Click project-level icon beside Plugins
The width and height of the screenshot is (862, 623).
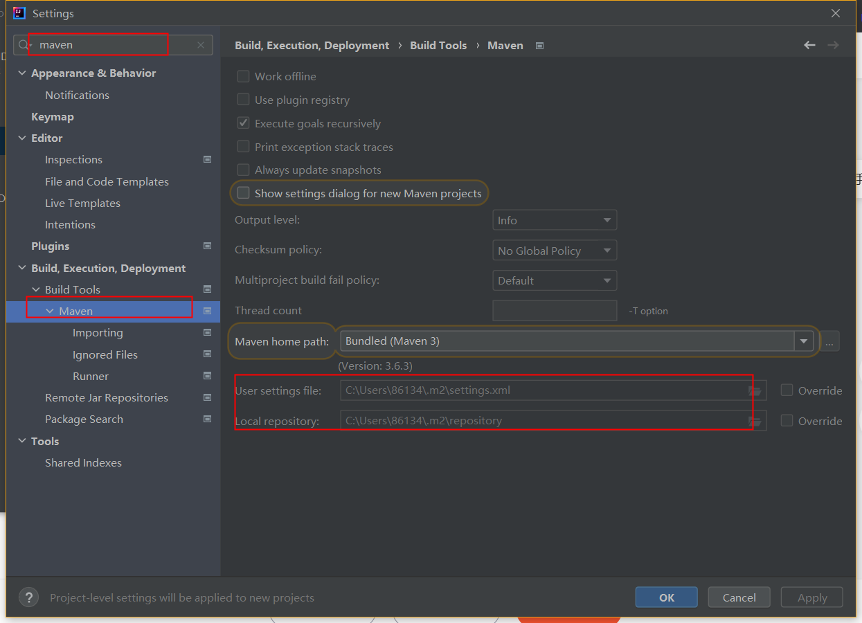tap(207, 246)
